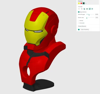Click the Section view value field
Viewport: 100px width, 94px height.
97,18
